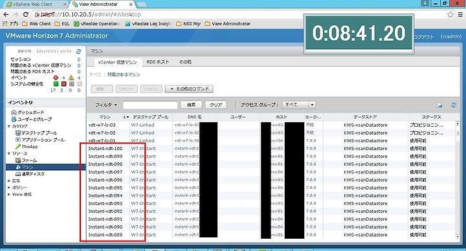The height and width of the screenshot is (251, 466).
Task: Select マシン in inventory tree
Action: tap(45, 167)
